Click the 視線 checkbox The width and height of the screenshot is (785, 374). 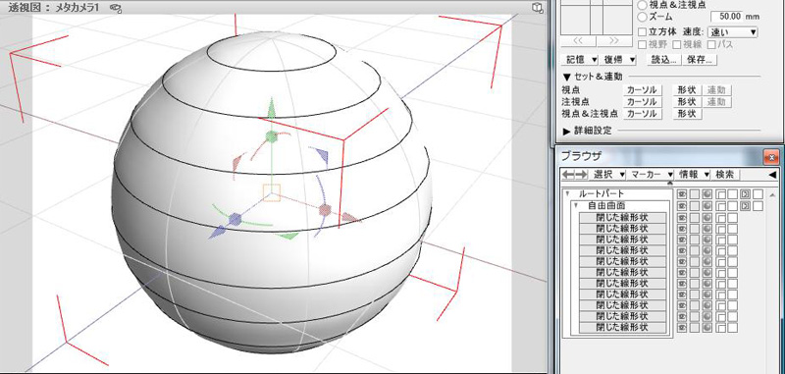(676, 44)
